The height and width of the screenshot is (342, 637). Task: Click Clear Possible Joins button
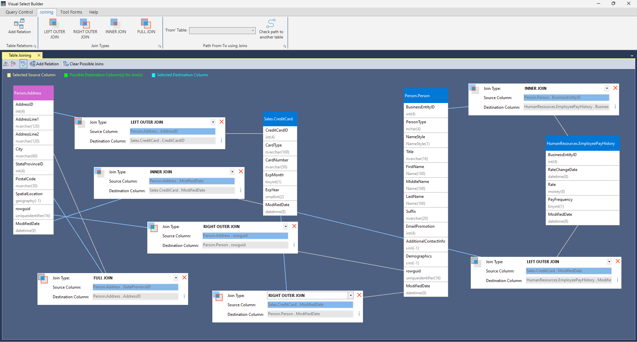(x=83, y=64)
